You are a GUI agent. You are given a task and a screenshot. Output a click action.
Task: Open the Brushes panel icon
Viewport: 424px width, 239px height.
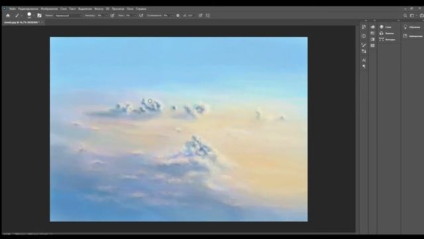(x=364, y=45)
